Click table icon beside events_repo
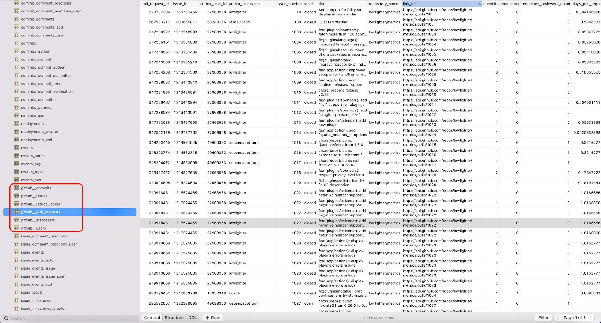The image size is (601, 323). (x=17, y=172)
